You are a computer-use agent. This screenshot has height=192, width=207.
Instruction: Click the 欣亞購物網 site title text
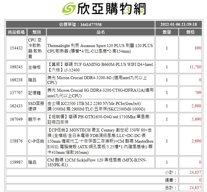point(112,9)
